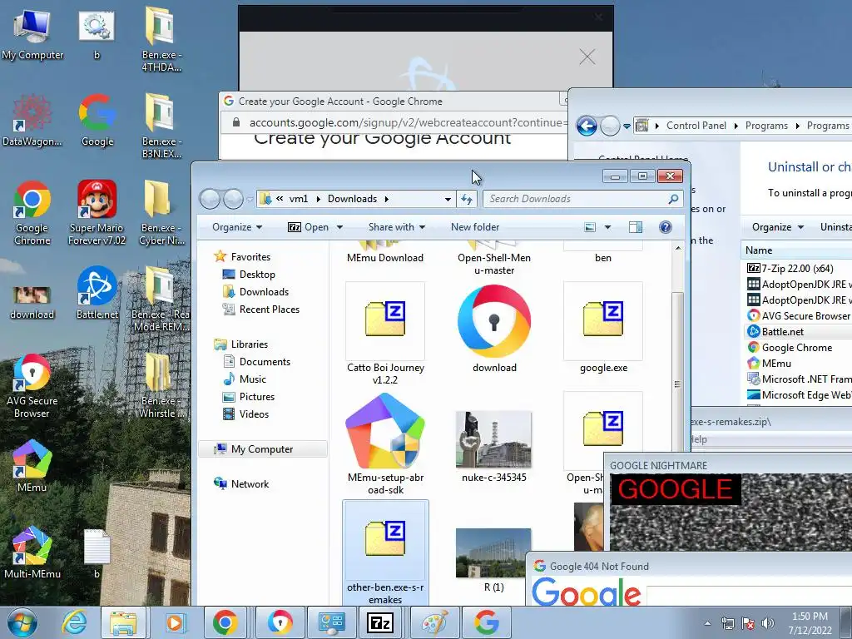The width and height of the screenshot is (852, 639).
Task: Open Google shortcut icon on desktop
Action: [x=97, y=120]
